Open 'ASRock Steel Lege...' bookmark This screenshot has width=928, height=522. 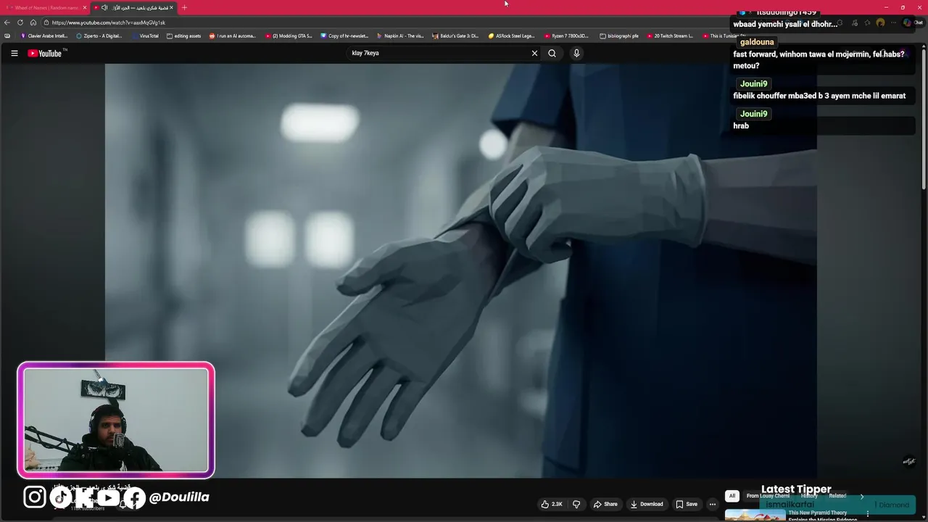tap(511, 36)
